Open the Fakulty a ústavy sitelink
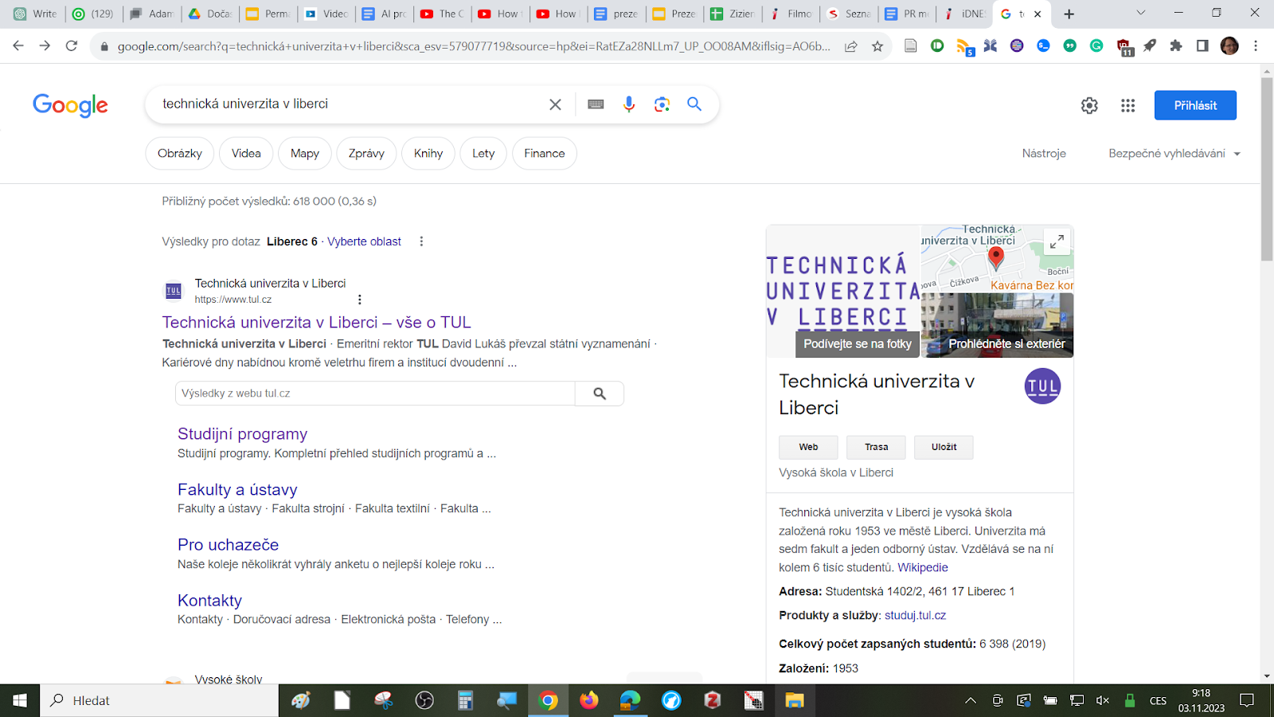 [237, 490]
